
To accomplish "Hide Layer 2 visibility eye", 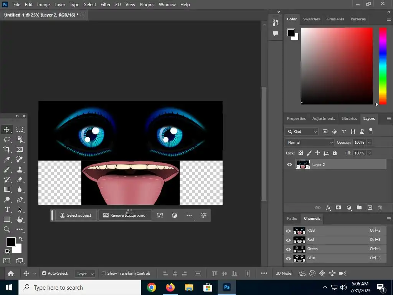I will click(289, 164).
